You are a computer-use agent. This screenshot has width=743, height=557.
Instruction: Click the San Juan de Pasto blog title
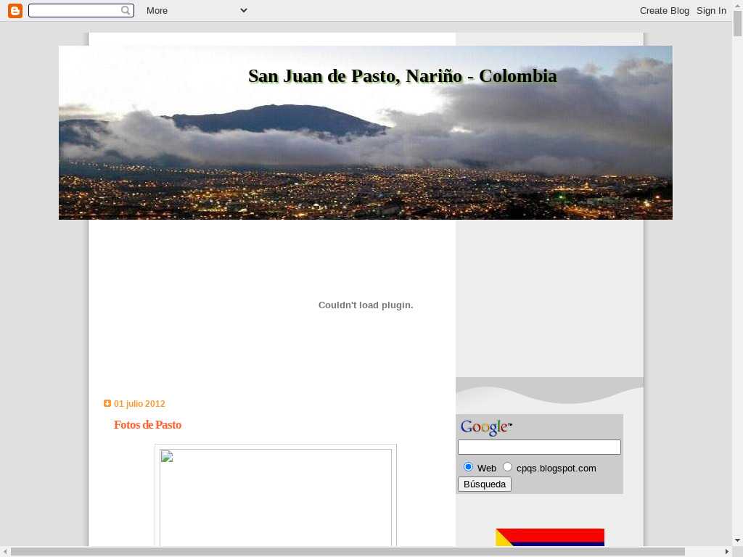coord(402,76)
